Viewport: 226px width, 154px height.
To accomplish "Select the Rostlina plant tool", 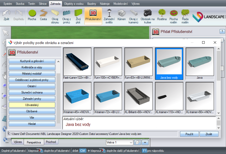I will pos(162,15).
